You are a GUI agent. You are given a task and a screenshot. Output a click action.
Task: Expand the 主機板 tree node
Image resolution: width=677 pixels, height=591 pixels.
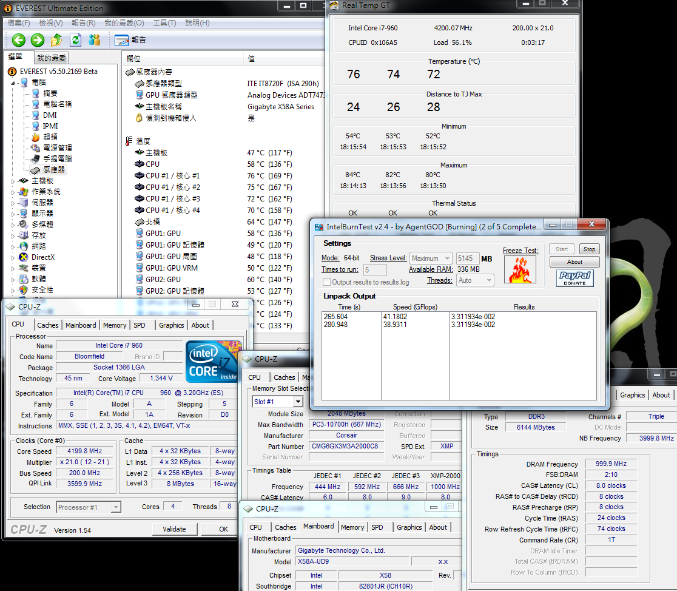point(14,181)
